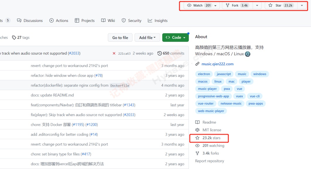
Task: Select the javascript topic tag
Action: click(x=224, y=74)
